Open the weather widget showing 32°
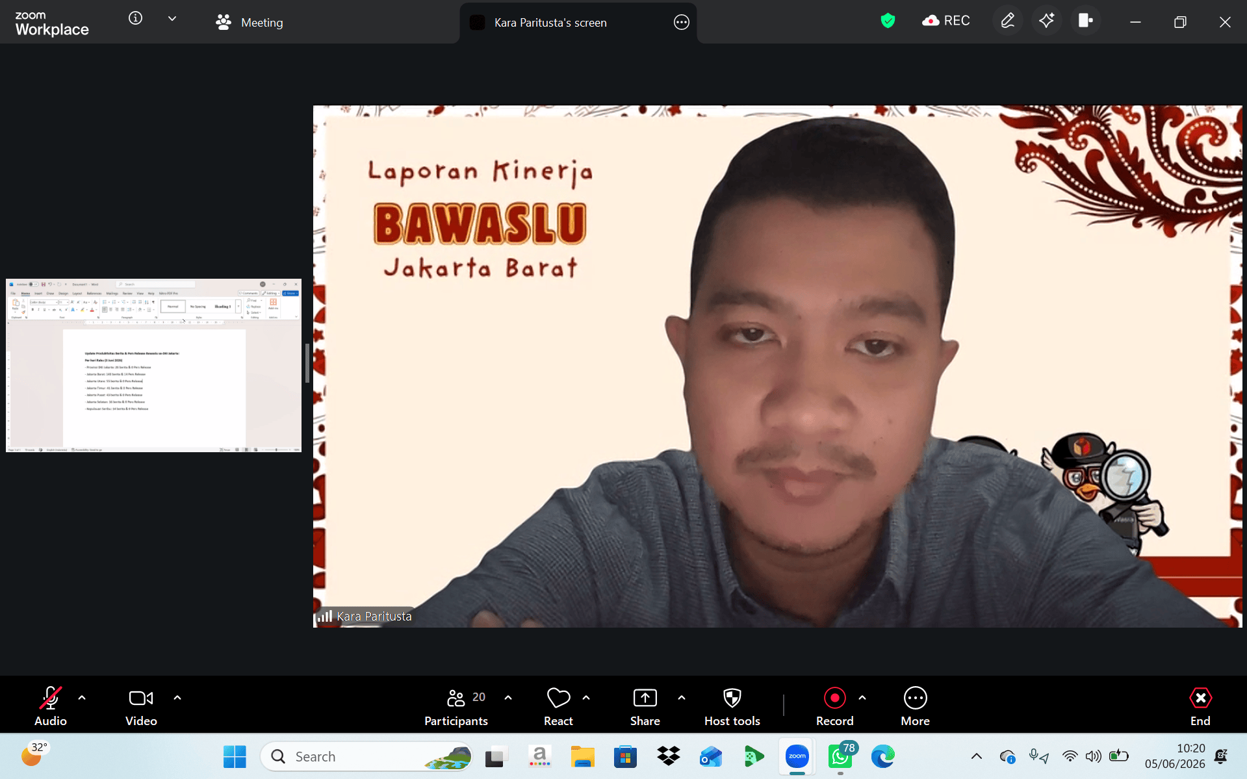 click(x=34, y=755)
